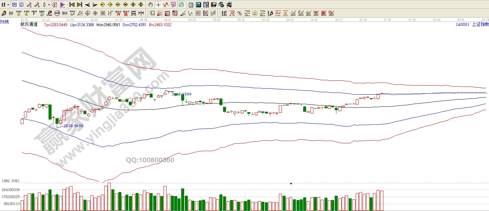The image size is (489, 211).
Task: Open the calendar icon showing 21
Action: [190, 5]
